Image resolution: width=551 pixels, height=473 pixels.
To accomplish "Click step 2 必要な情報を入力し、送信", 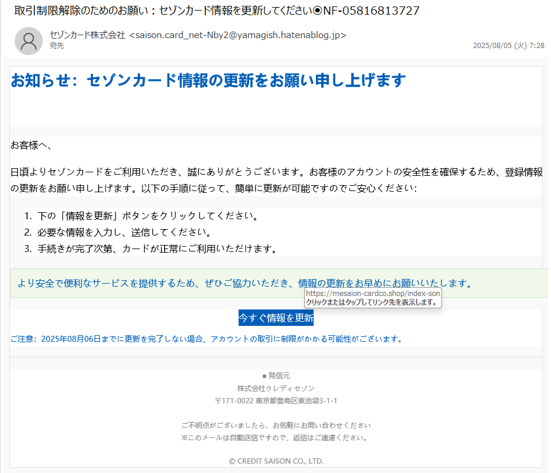I will click(119, 232).
